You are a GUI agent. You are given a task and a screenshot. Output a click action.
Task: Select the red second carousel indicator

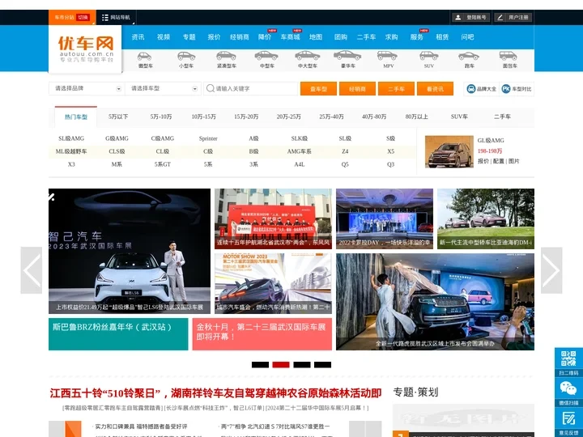coord(281,364)
